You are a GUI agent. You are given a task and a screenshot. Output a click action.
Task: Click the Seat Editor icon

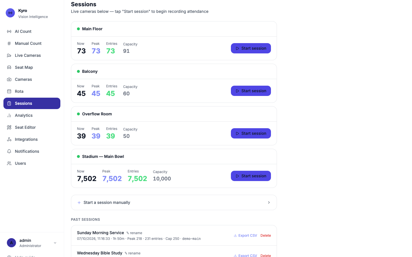click(x=9, y=127)
